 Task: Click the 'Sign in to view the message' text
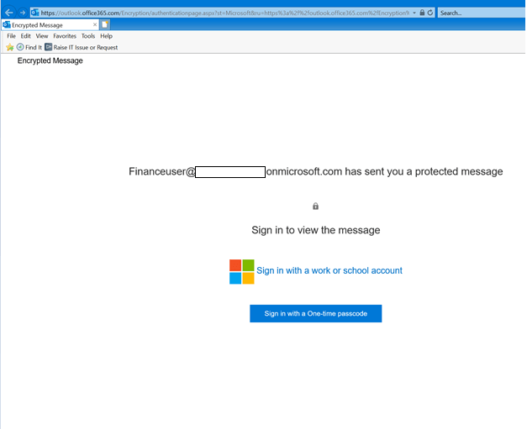click(316, 230)
